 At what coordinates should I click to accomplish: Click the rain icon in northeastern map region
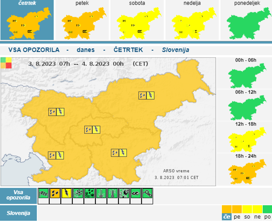pyautogui.click(x=143, y=95)
